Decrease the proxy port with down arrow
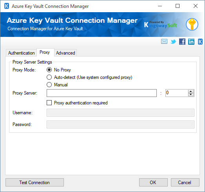Screen dimensions: 205x192 click(191, 94)
